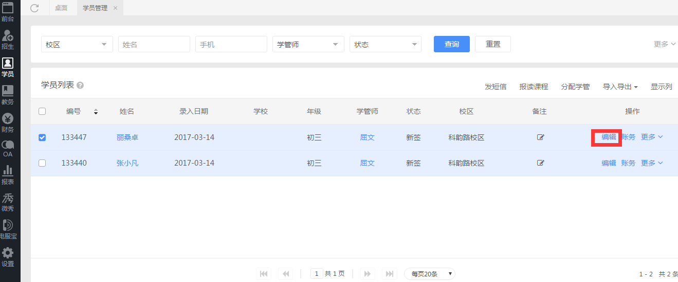Close the 学员管理 tab

(x=115, y=8)
